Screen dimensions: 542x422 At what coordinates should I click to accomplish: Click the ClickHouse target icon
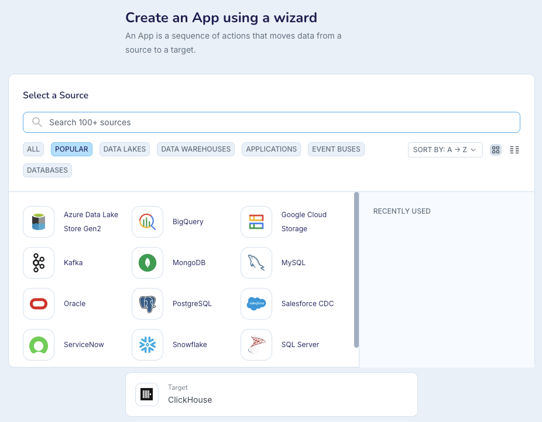click(x=147, y=394)
